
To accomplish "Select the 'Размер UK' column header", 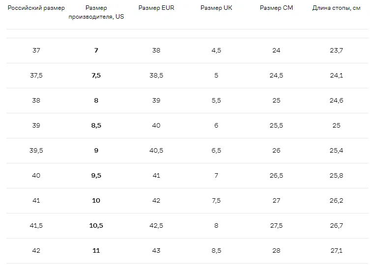I will click(216, 8).
